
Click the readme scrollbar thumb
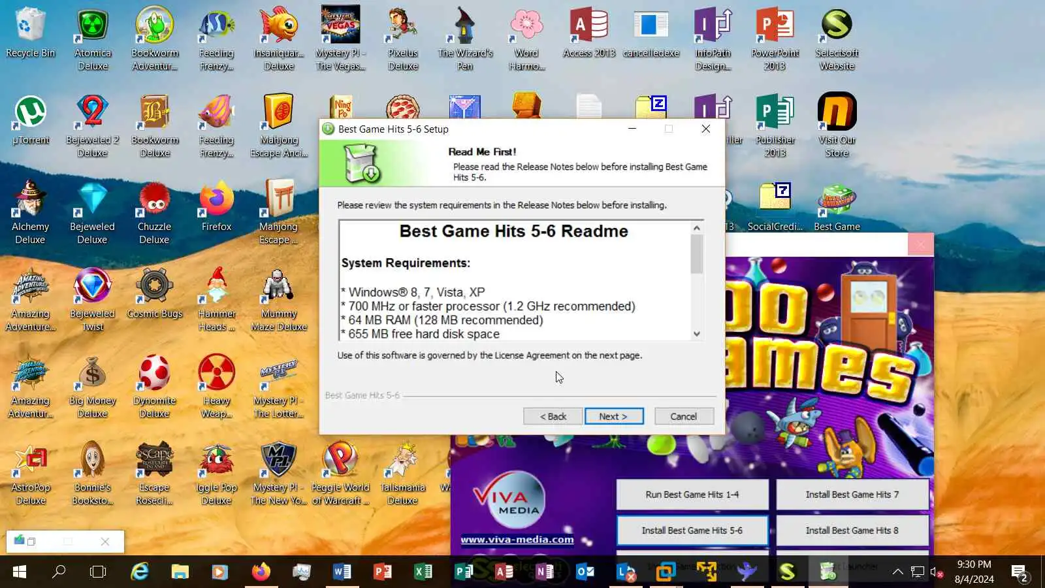pos(697,254)
